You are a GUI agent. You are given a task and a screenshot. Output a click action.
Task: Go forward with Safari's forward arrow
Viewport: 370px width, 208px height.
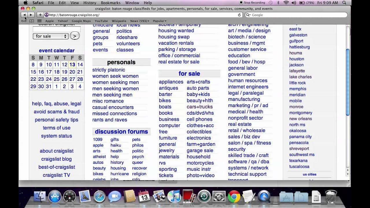tap(31, 15)
